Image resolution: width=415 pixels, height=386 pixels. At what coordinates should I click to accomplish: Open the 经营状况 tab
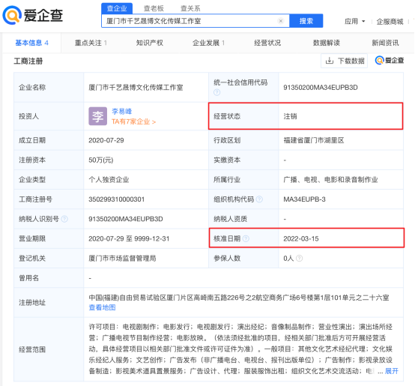(x=267, y=43)
